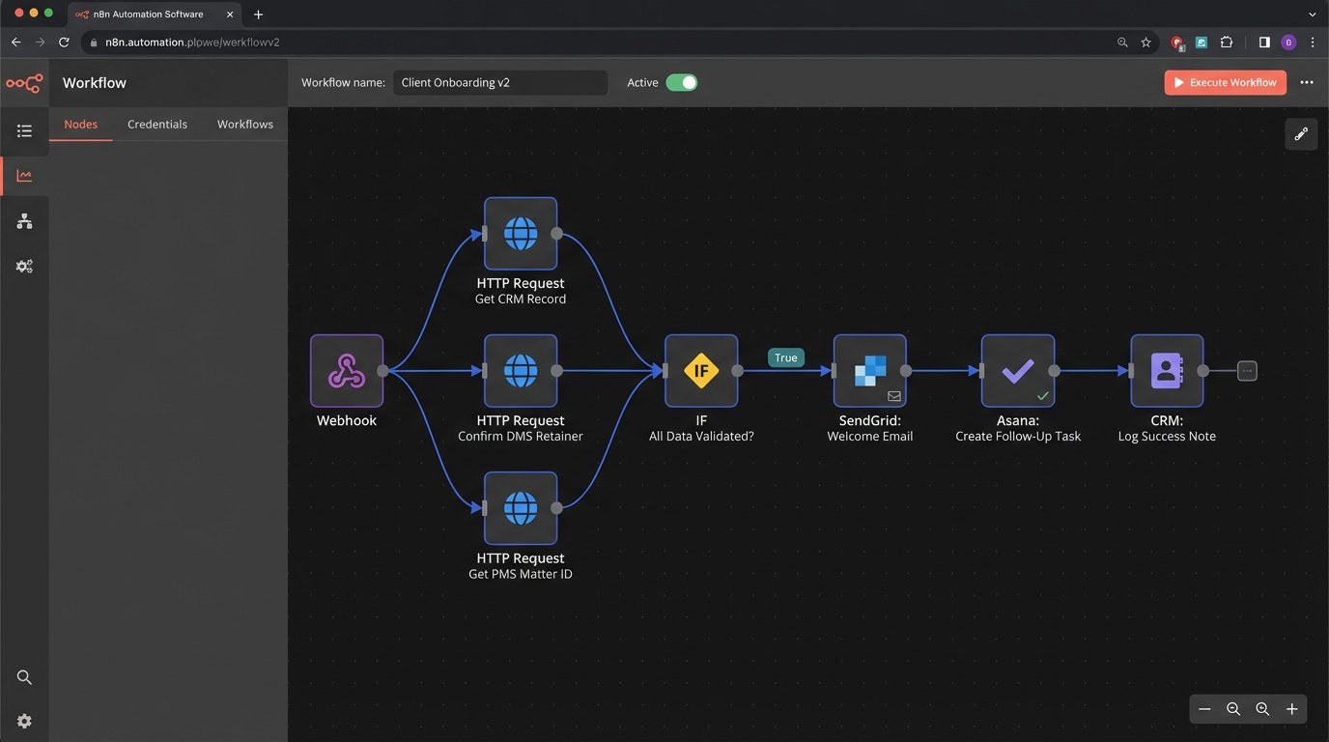Click the SendGrid Welcome Email node
Image resolution: width=1329 pixels, height=742 pixels.
(x=869, y=370)
